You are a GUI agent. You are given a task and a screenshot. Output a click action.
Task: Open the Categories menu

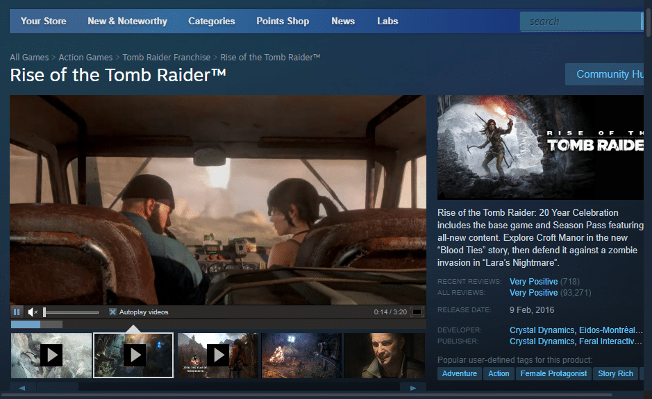212,22
